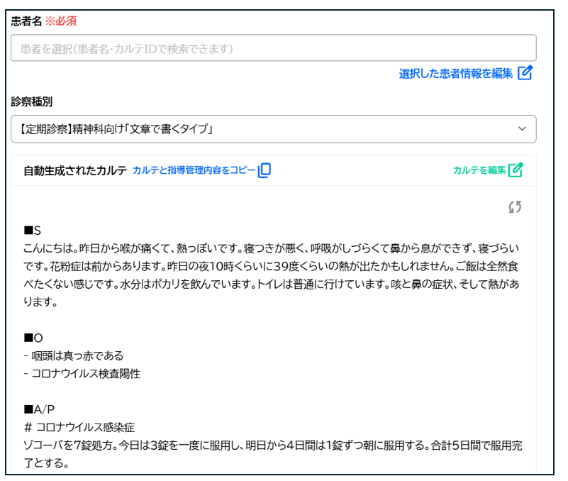Image resolution: width=568 pixels, height=481 pixels.
Task: Click the ゾコーバ prescription paragraph
Action: coord(273,453)
